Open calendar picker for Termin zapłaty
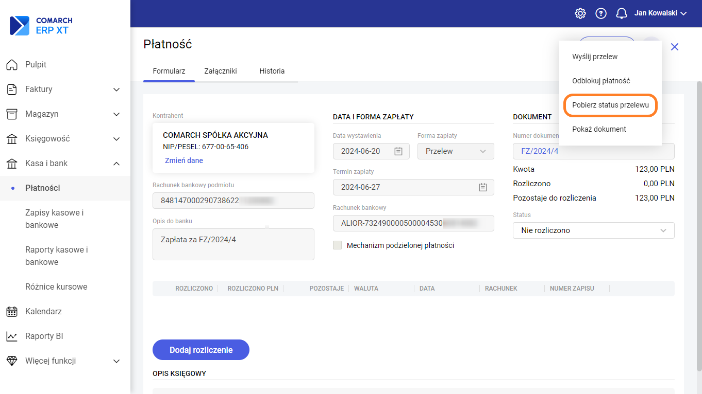702x394 pixels. (482, 187)
